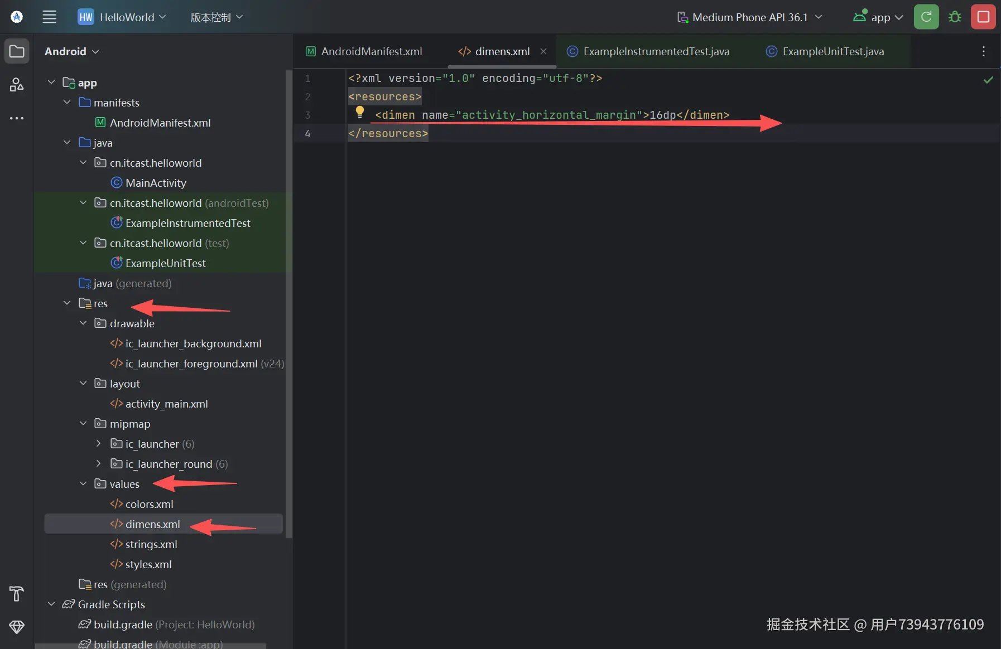Collapse the manifests folder
The image size is (1001, 649).
tap(67, 103)
